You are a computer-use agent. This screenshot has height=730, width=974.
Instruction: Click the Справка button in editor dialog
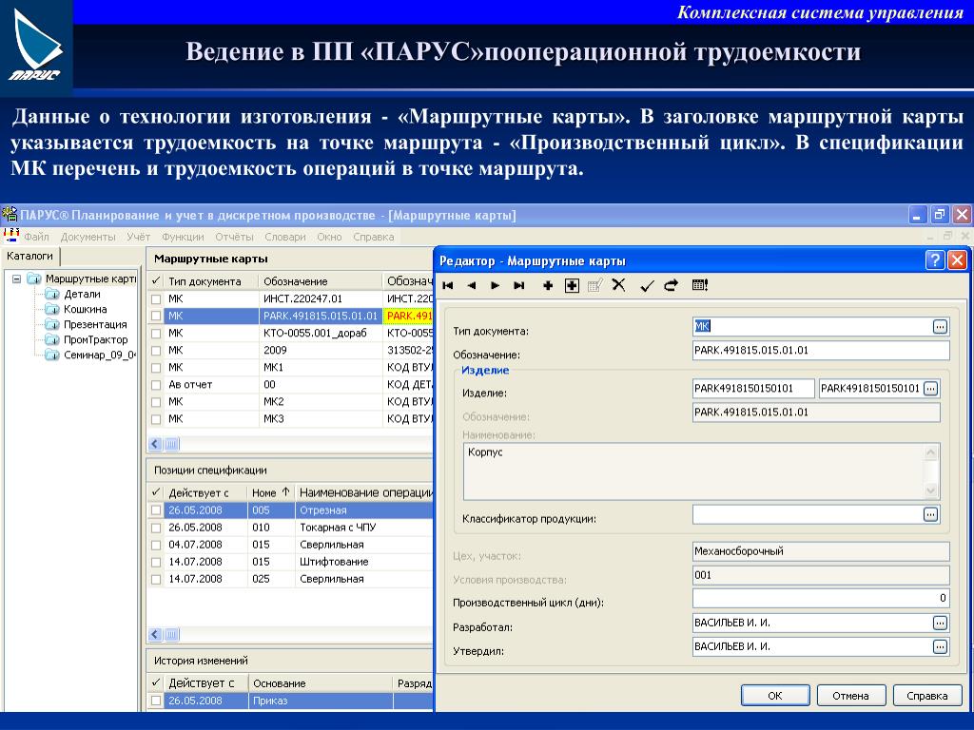pos(926,696)
